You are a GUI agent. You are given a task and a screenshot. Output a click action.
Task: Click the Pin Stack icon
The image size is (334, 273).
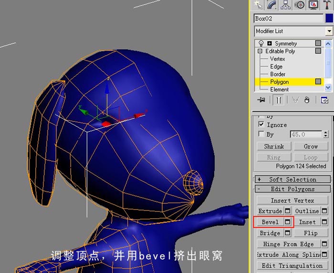click(x=261, y=100)
